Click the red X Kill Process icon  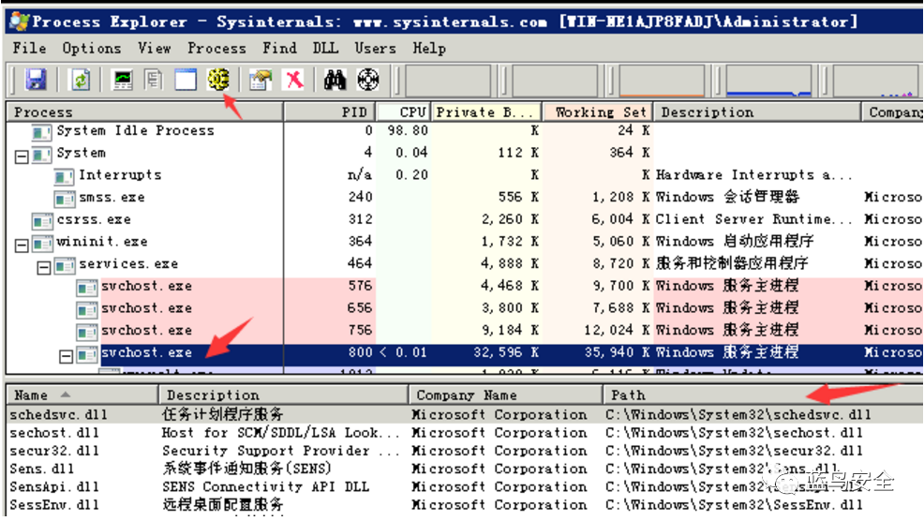click(294, 81)
